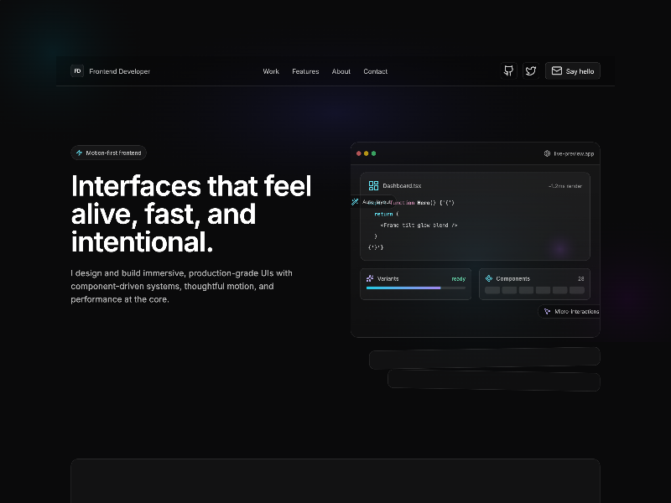Click the envelope icon inside Say hello

[x=556, y=70]
